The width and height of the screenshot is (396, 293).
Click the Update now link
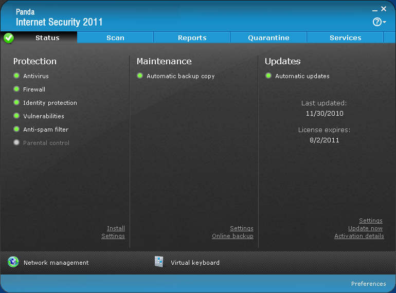365,228
